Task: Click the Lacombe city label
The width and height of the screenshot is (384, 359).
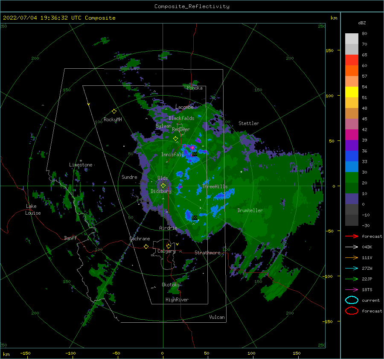Action: point(184,107)
